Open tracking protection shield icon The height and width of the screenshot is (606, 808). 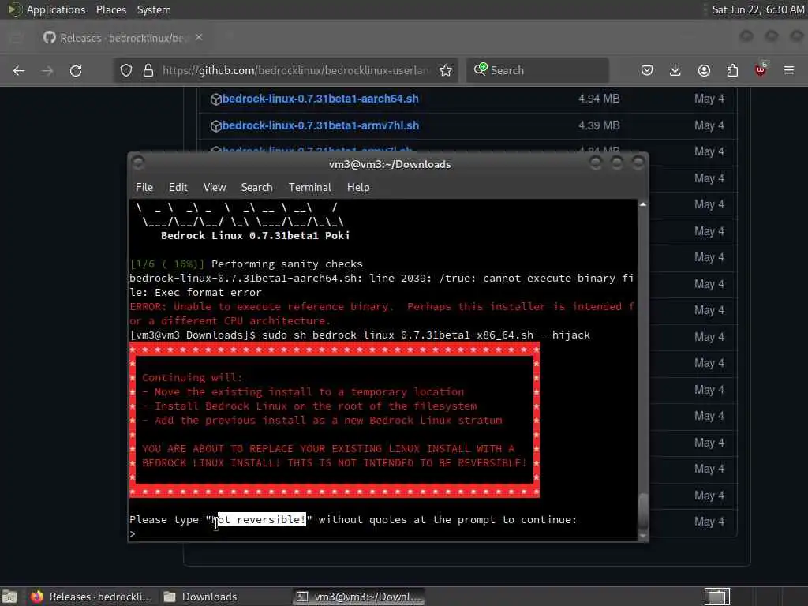pyautogui.click(x=126, y=70)
